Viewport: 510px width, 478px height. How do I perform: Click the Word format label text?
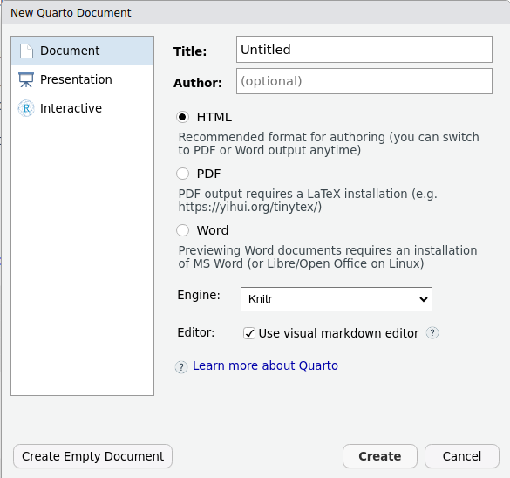point(213,230)
